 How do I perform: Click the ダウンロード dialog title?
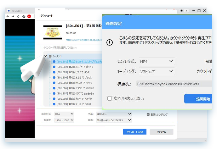point(47,16)
